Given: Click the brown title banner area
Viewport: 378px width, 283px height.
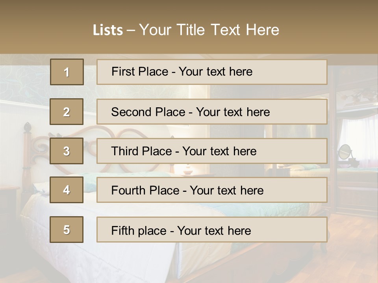Looking at the screenshot, I should 189,27.
